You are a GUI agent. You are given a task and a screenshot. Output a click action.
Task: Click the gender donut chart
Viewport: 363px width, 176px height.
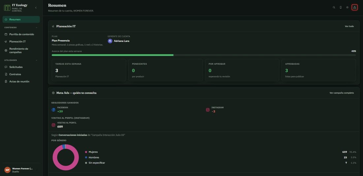point(66,157)
